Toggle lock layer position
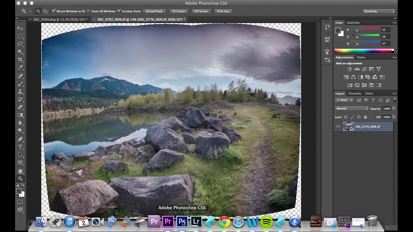This screenshot has height=232, width=413. tap(358, 117)
